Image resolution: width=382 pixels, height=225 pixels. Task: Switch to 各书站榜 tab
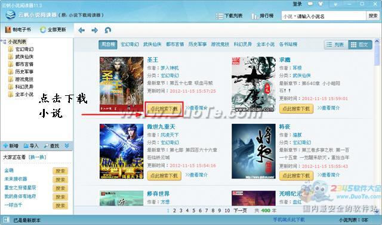click(x=288, y=45)
